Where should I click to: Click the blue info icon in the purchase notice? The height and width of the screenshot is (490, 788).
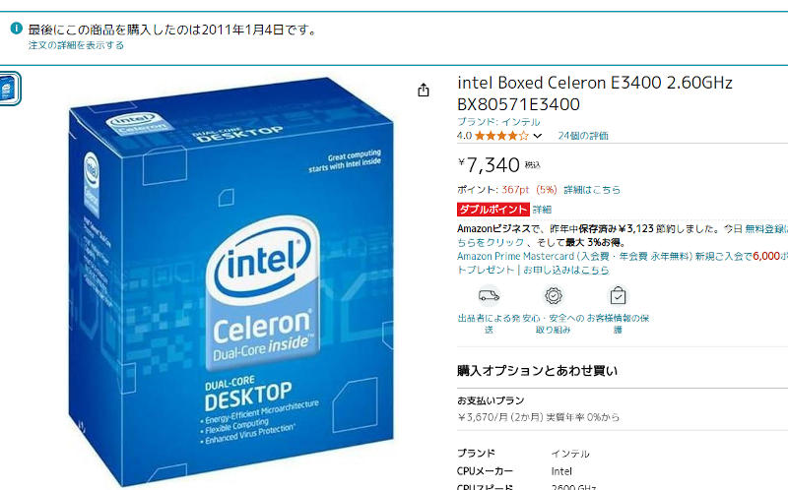(16, 29)
